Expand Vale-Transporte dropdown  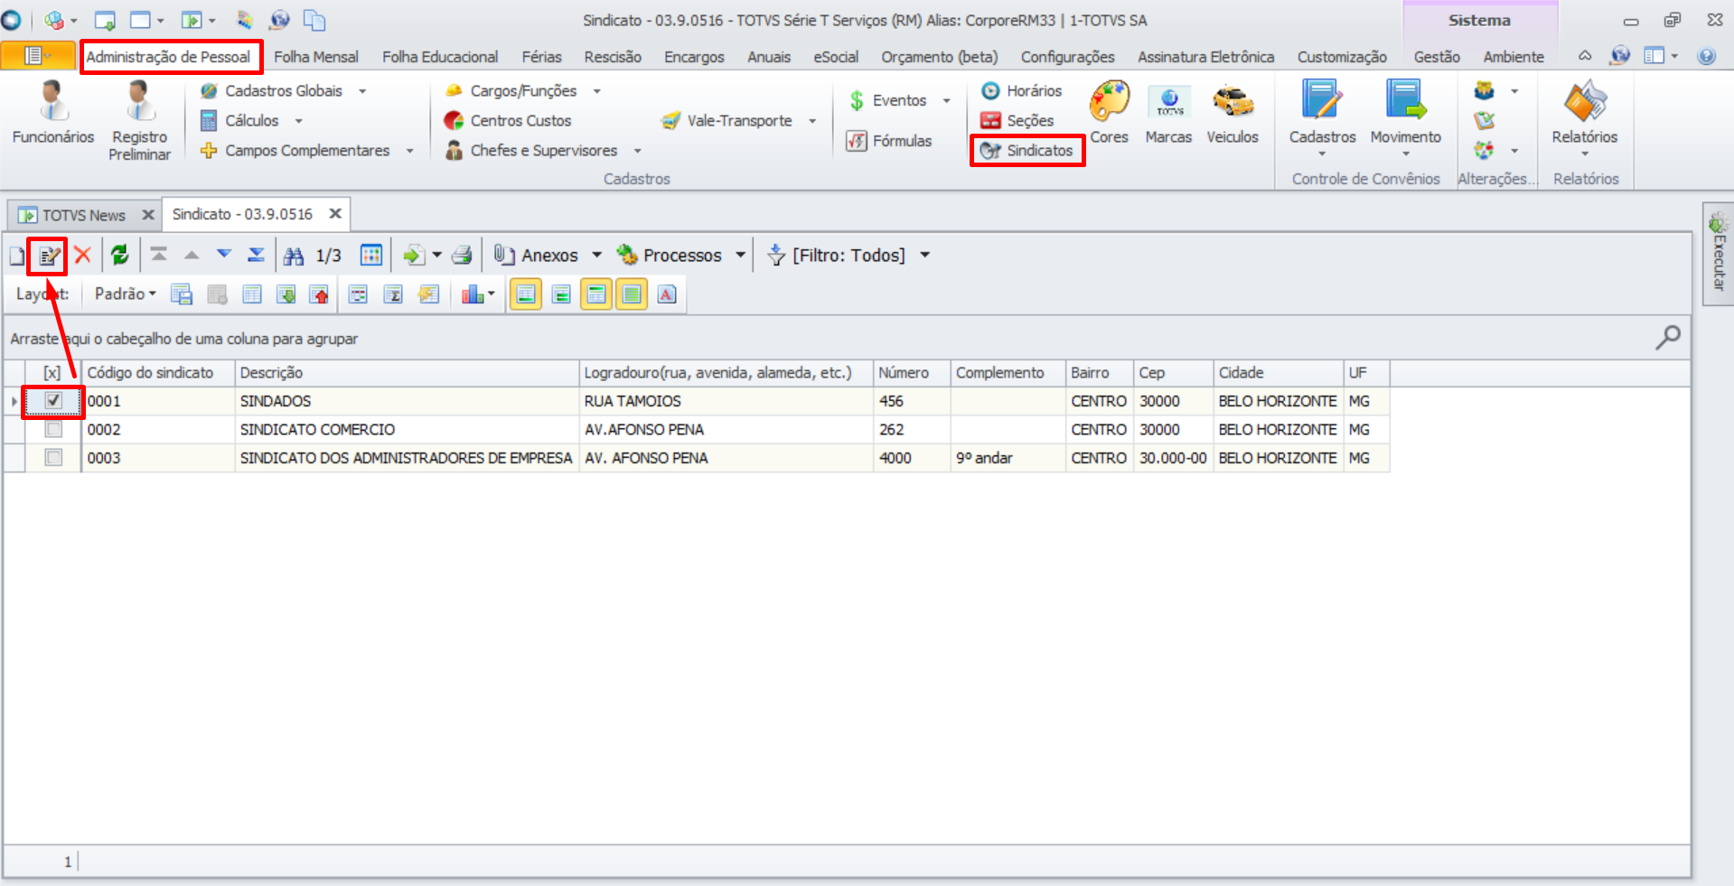click(812, 121)
